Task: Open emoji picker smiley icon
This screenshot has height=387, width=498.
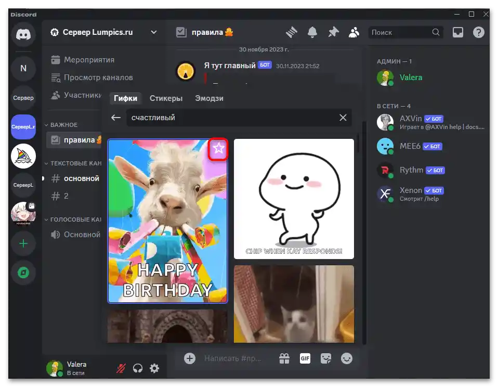Action: tap(347, 358)
